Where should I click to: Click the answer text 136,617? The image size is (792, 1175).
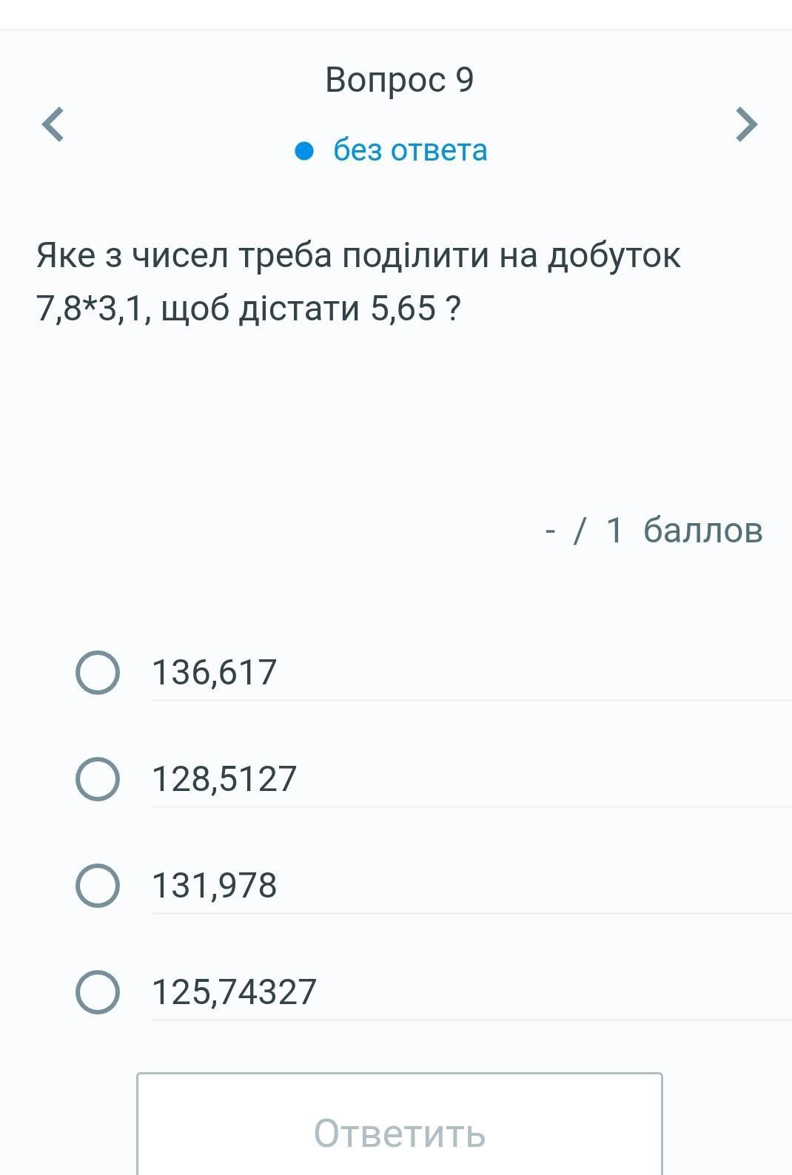[214, 673]
